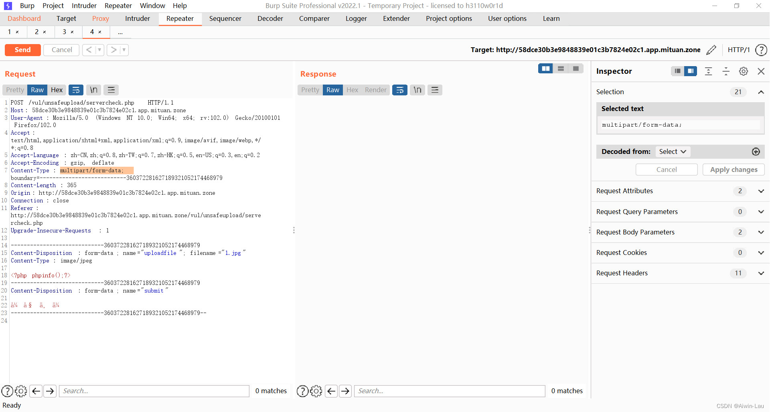The width and height of the screenshot is (770, 412).
Task: Switch to the Dashboard tab
Action: click(x=24, y=18)
